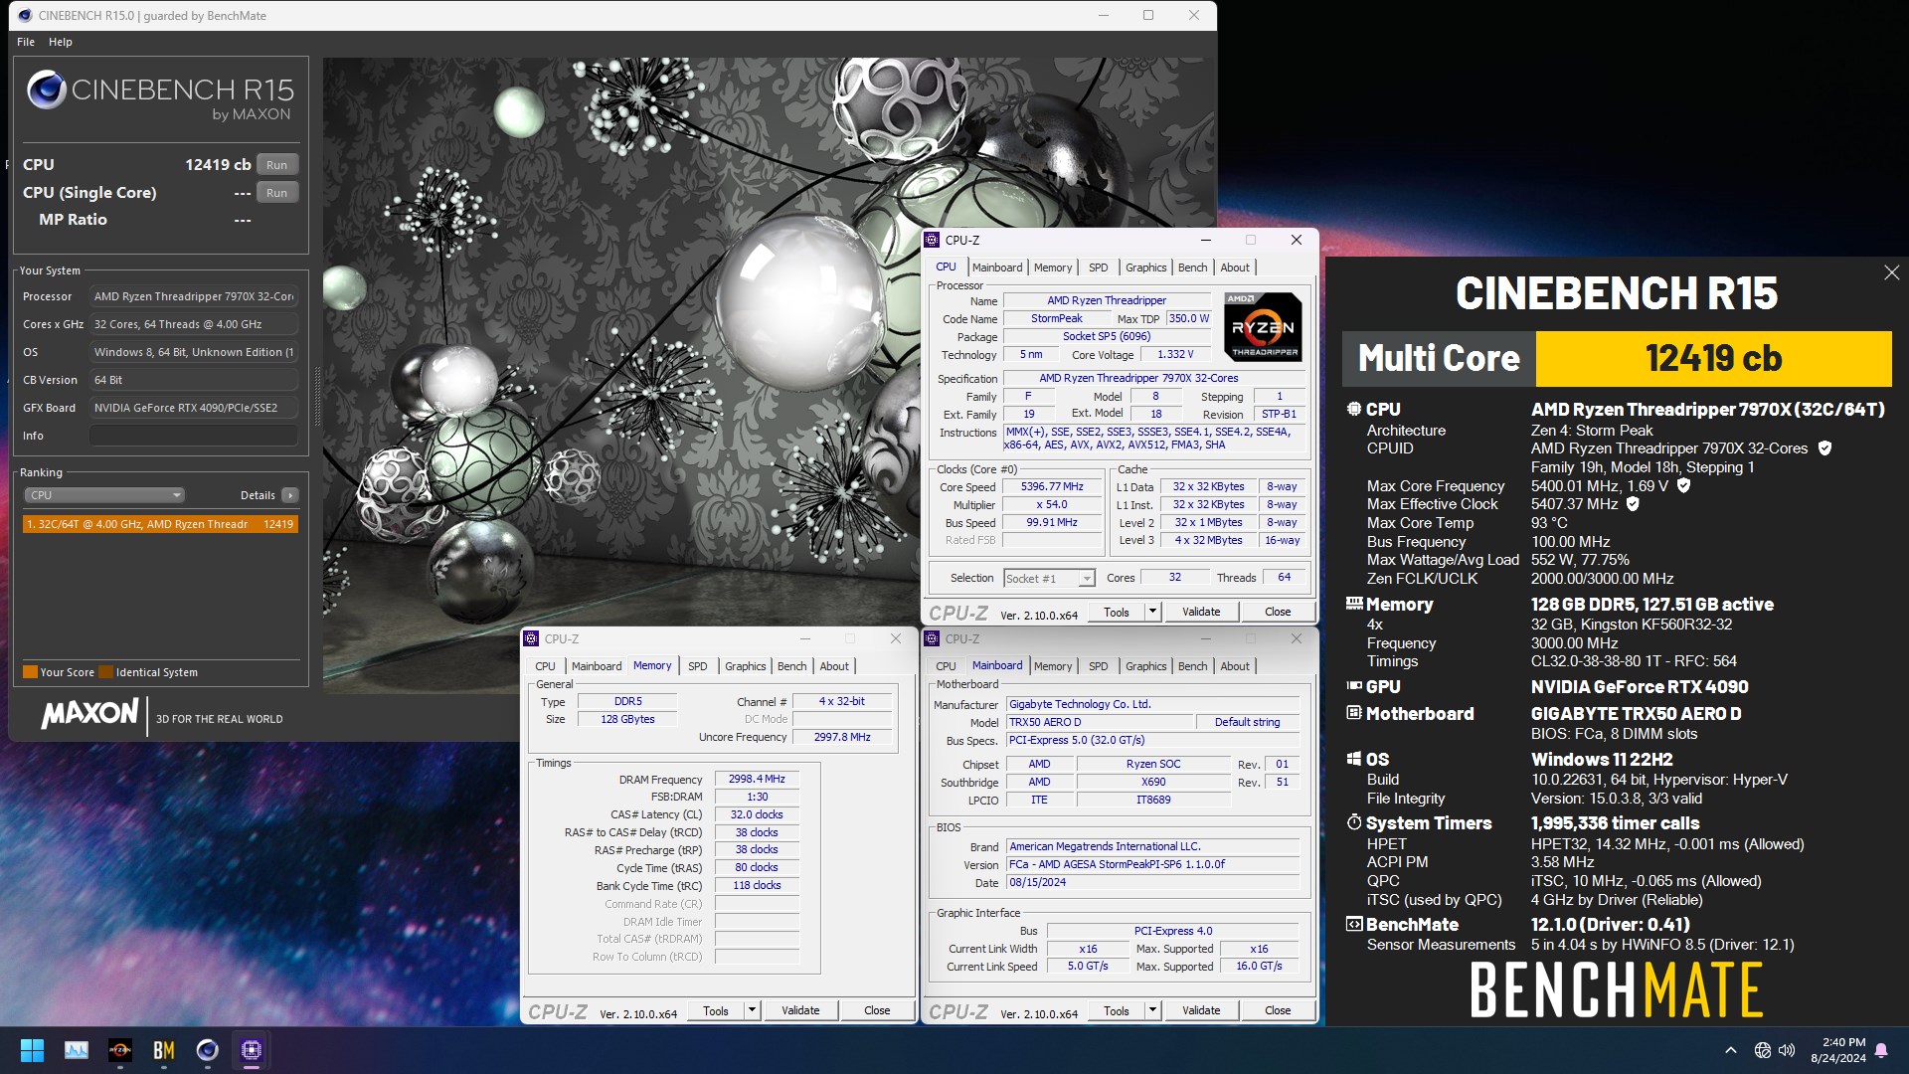Click the OS Windows icon in BenchMate

pos(1354,759)
